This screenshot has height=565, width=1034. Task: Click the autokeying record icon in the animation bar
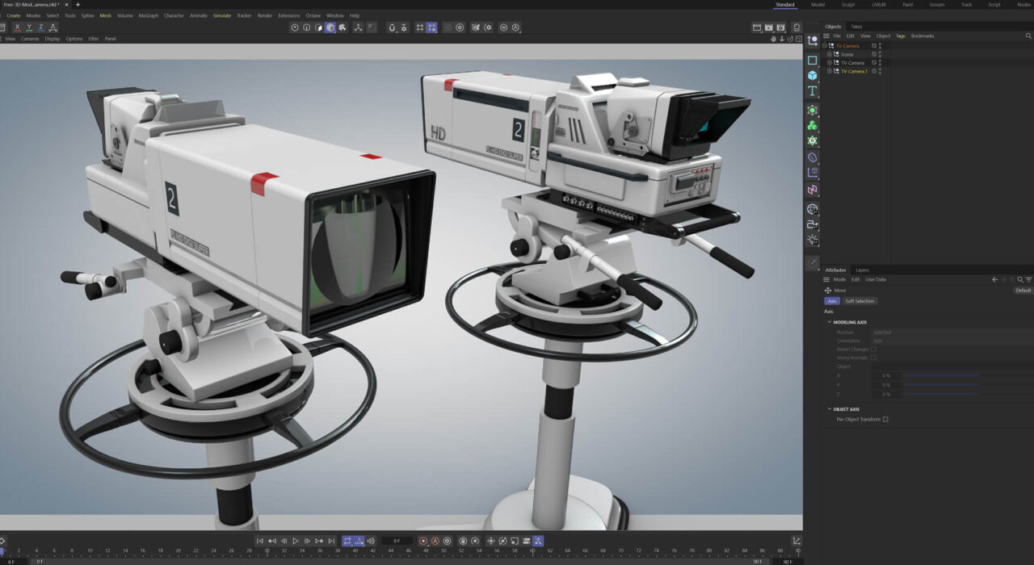point(435,540)
